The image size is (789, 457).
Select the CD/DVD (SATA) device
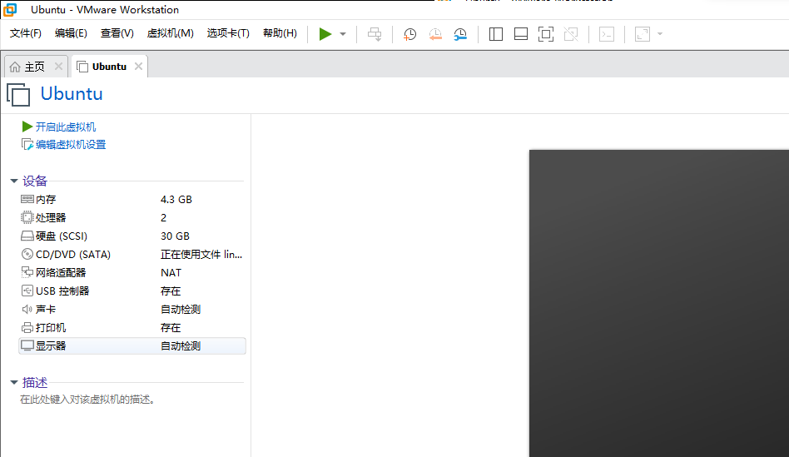(72, 255)
